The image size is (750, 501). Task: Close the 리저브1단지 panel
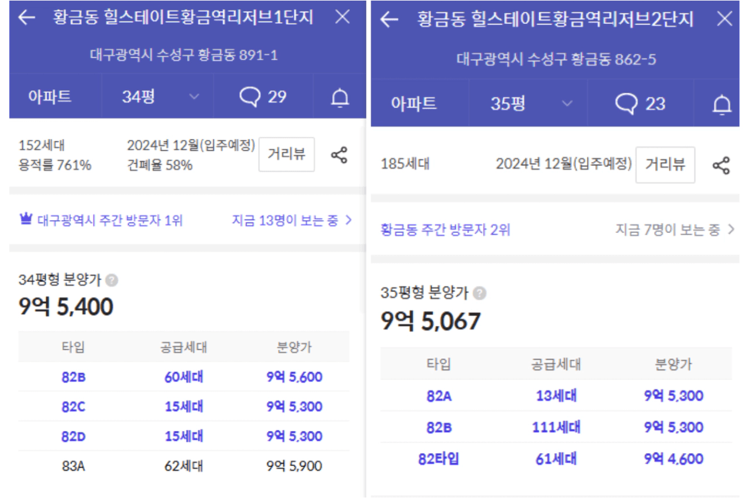coord(342,17)
